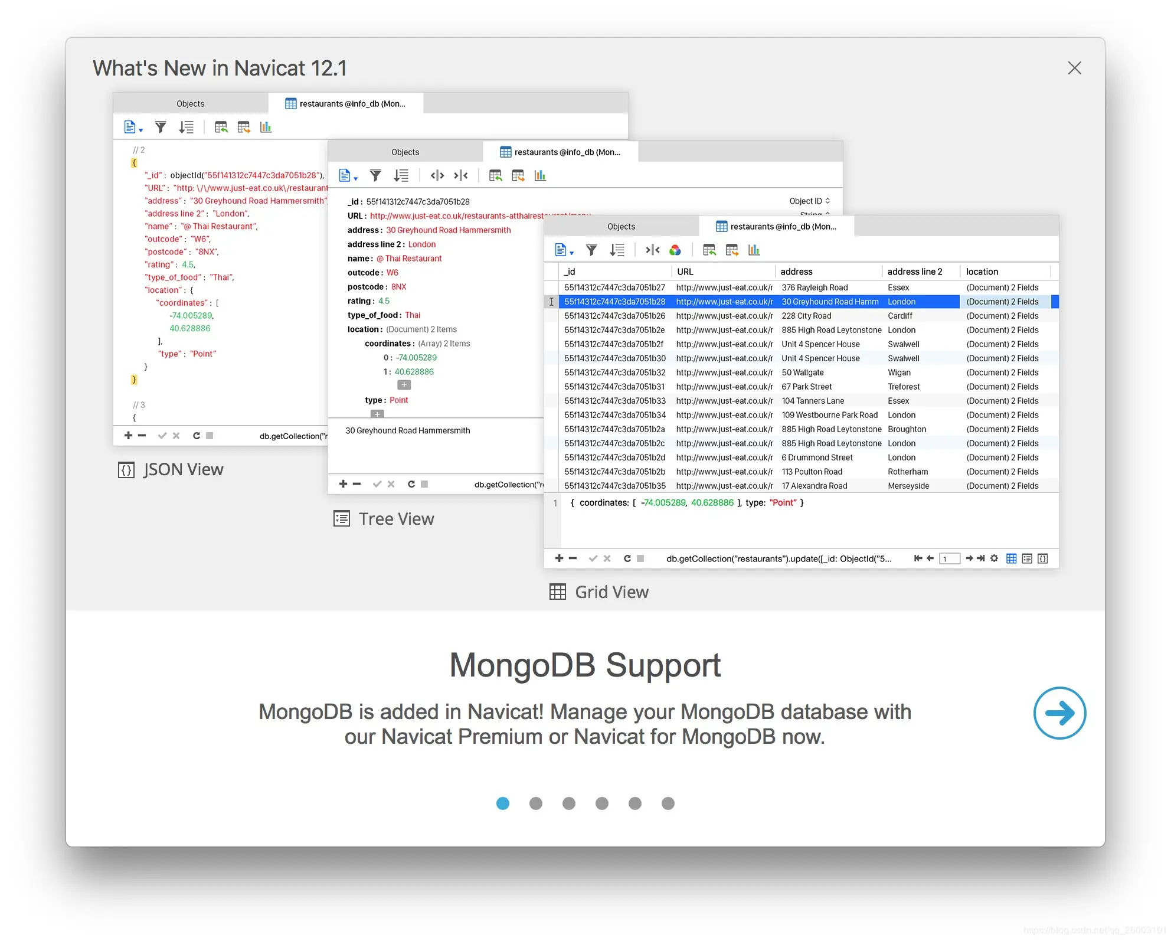Open the Objects tab in Grid View window
The image size is (1171, 941).
[x=621, y=226]
